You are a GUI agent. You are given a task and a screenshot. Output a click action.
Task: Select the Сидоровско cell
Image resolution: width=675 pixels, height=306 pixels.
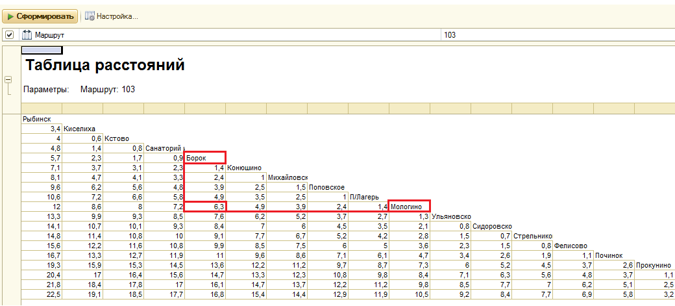[491, 226]
